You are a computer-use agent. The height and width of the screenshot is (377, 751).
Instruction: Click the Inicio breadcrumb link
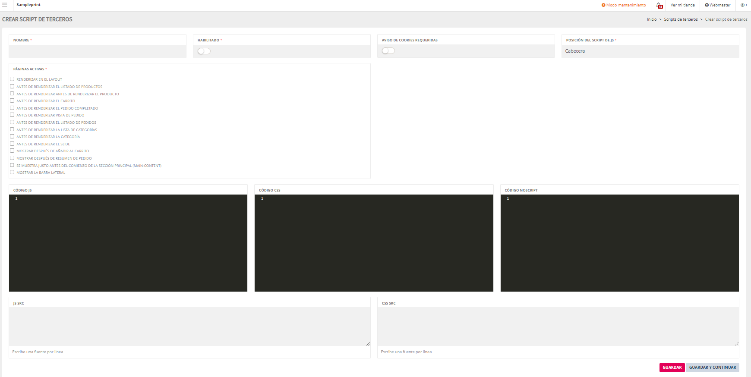(651, 19)
